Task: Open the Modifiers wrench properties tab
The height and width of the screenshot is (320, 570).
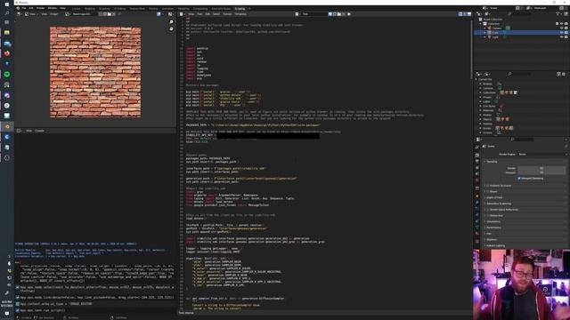Action: tap(477, 203)
